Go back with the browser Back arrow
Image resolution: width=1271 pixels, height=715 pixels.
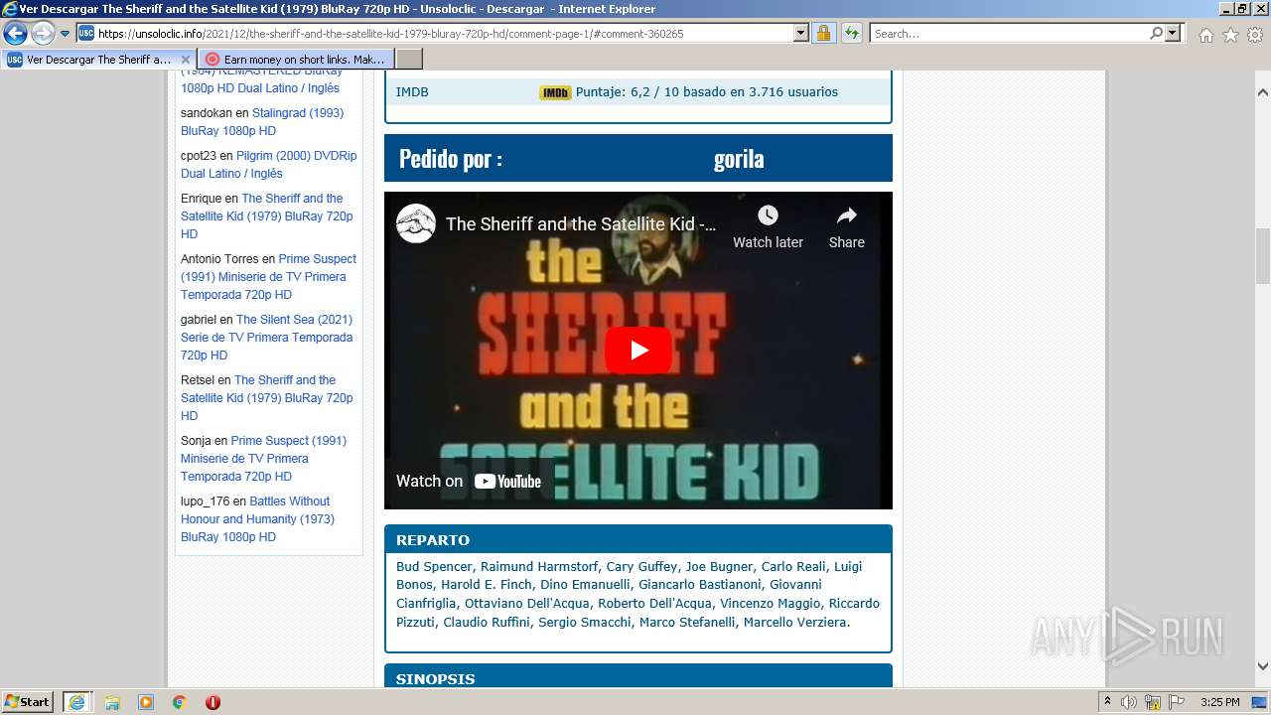point(15,34)
